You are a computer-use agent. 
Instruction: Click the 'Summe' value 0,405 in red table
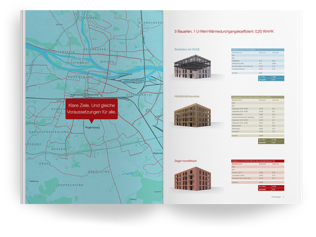pyautogui.click(x=261, y=182)
